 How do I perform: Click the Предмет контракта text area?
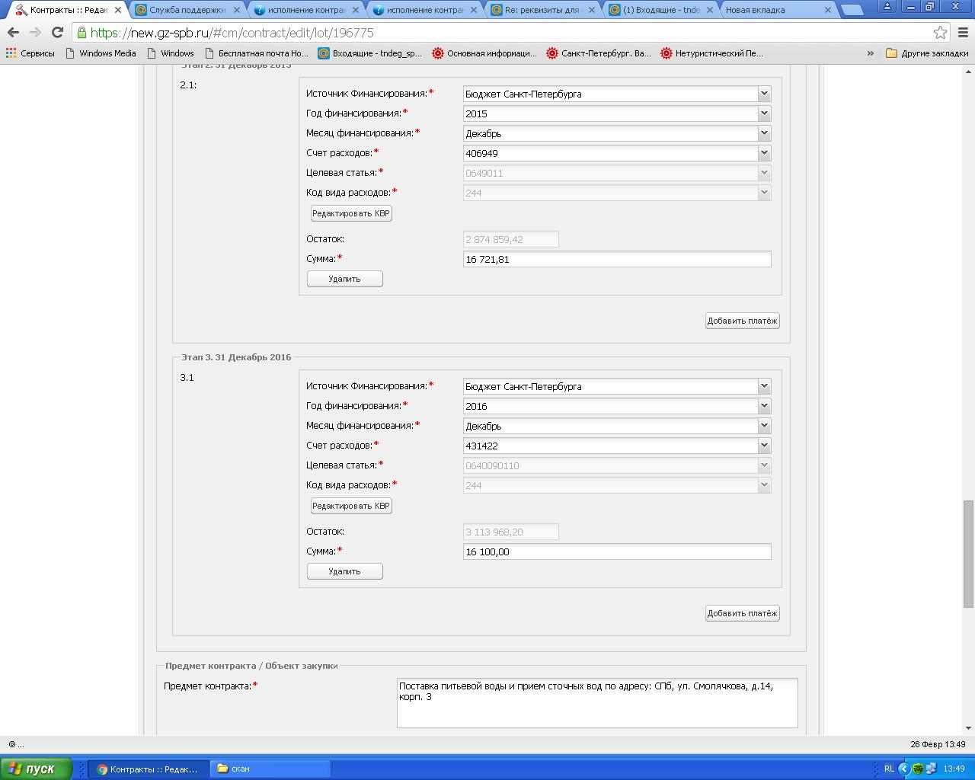(x=597, y=702)
